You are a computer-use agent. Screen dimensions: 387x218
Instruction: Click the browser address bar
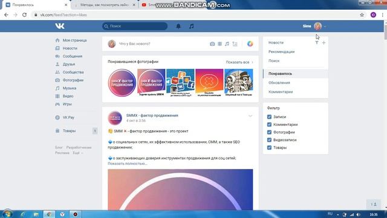pyautogui.click(x=195, y=15)
